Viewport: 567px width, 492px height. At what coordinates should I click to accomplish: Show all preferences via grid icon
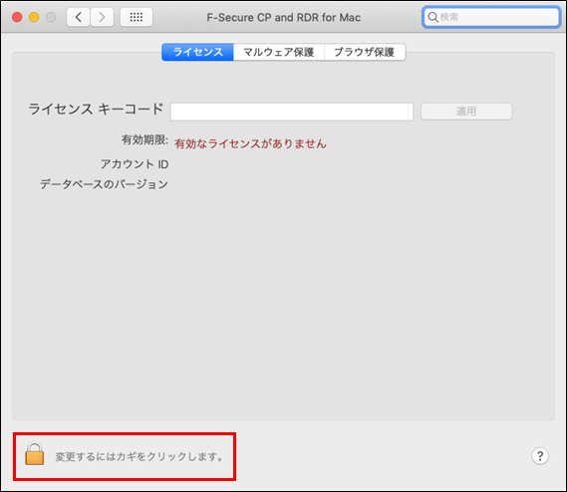coord(137,17)
